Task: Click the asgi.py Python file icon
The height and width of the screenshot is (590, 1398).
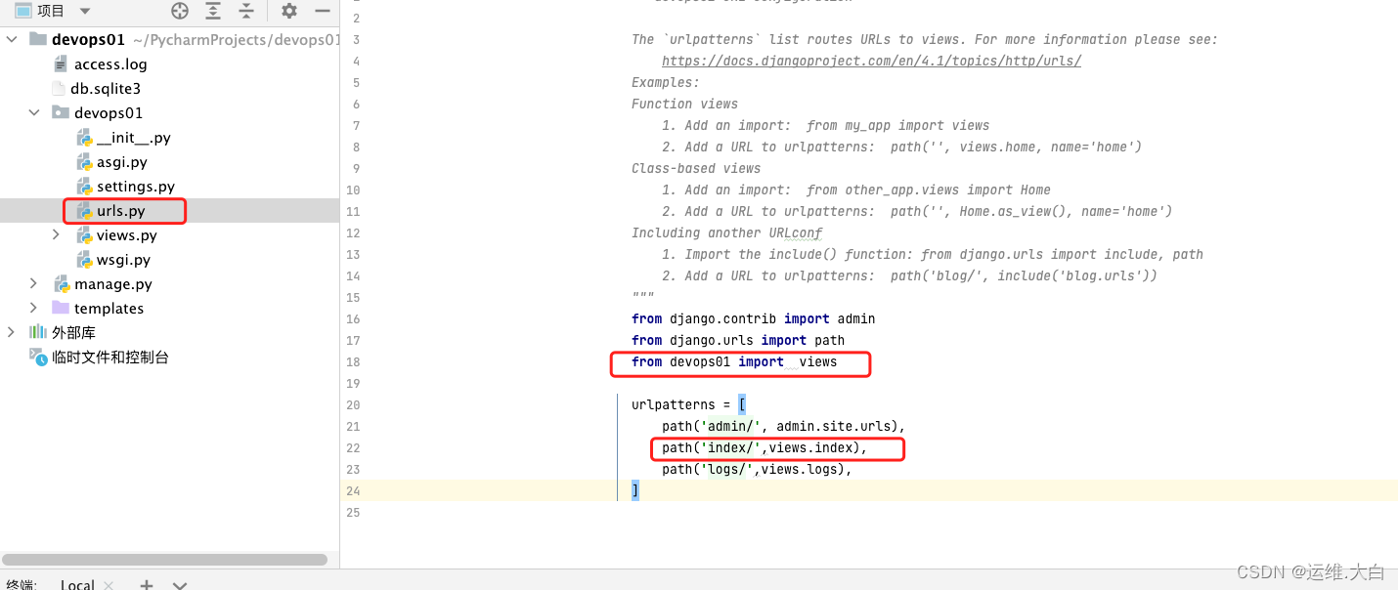Action: click(x=84, y=161)
